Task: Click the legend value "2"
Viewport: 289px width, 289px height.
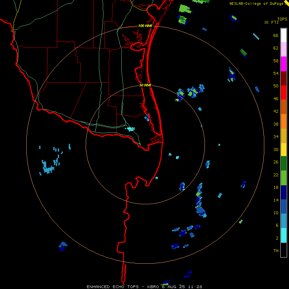Action: tap(277, 238)
